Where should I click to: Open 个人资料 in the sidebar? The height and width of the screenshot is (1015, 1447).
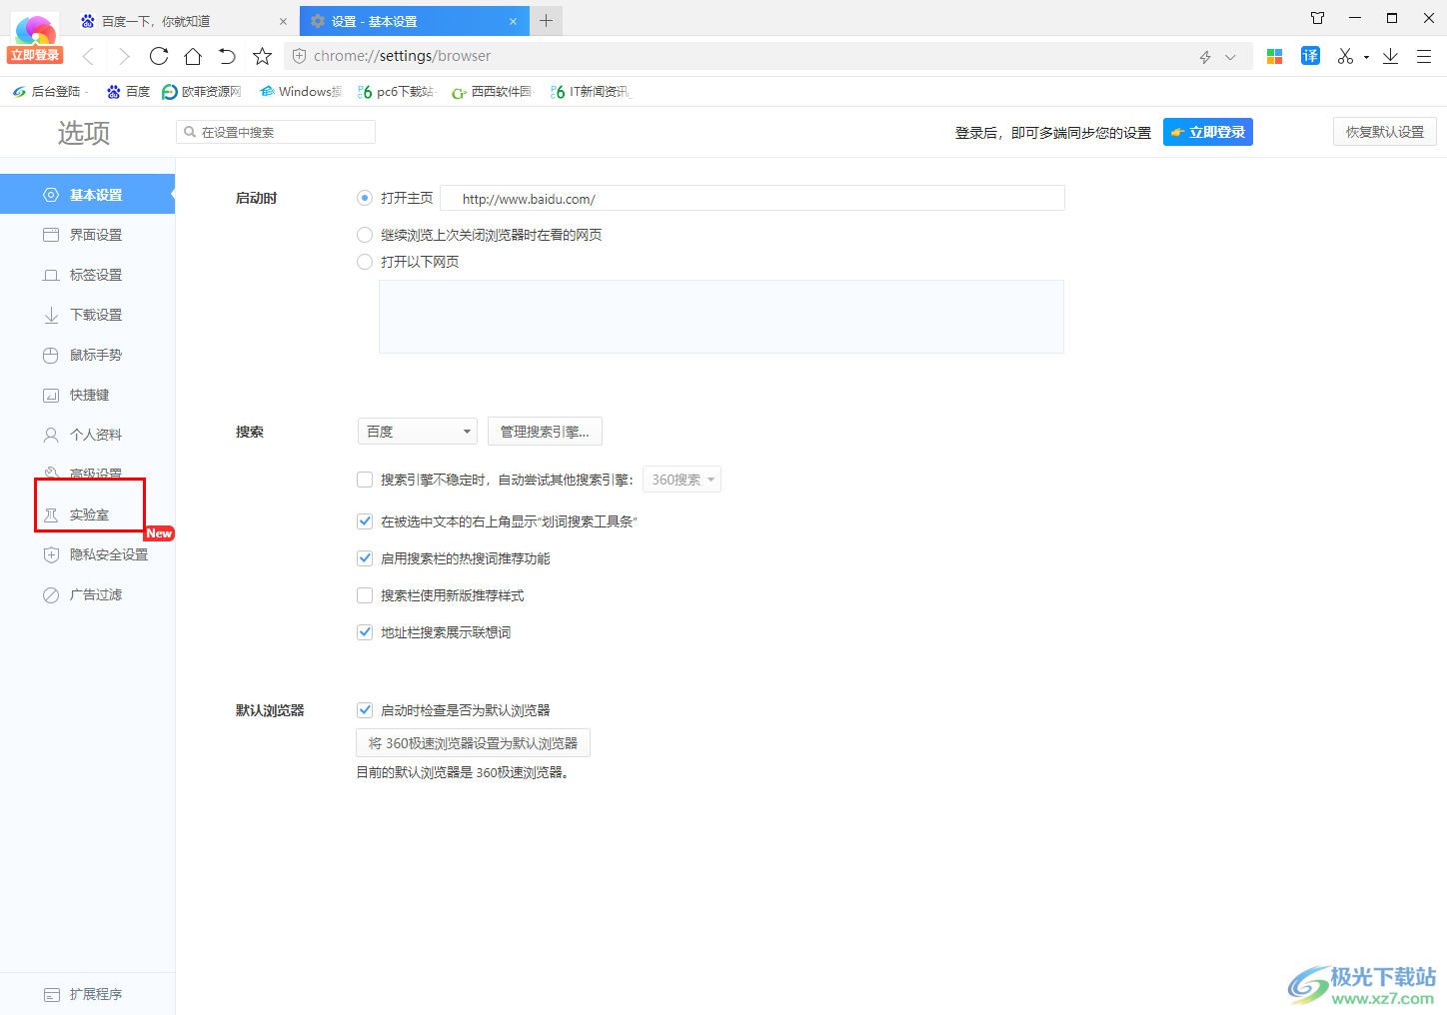[x=87, y=435]
